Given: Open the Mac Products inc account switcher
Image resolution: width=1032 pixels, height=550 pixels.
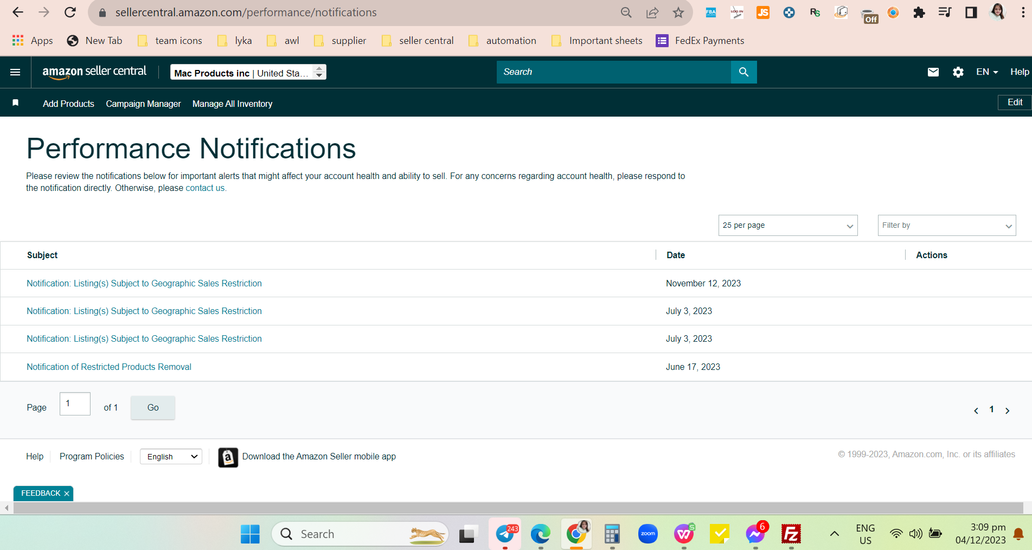Looking at the screenshot, I should (x=248, y=73).
